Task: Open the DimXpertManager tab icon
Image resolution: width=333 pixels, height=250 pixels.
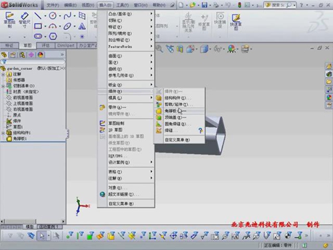Action: 31,55
